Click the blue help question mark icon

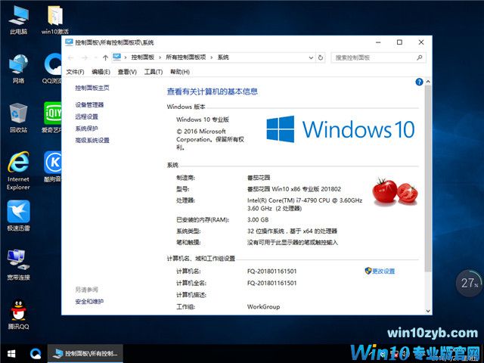[419, 82]
